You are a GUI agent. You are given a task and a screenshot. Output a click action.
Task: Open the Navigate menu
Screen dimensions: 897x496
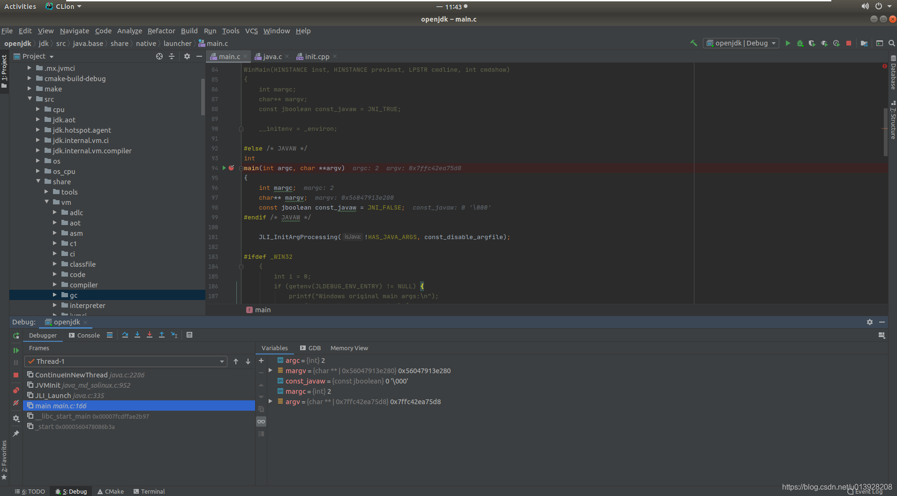[74, 31]
